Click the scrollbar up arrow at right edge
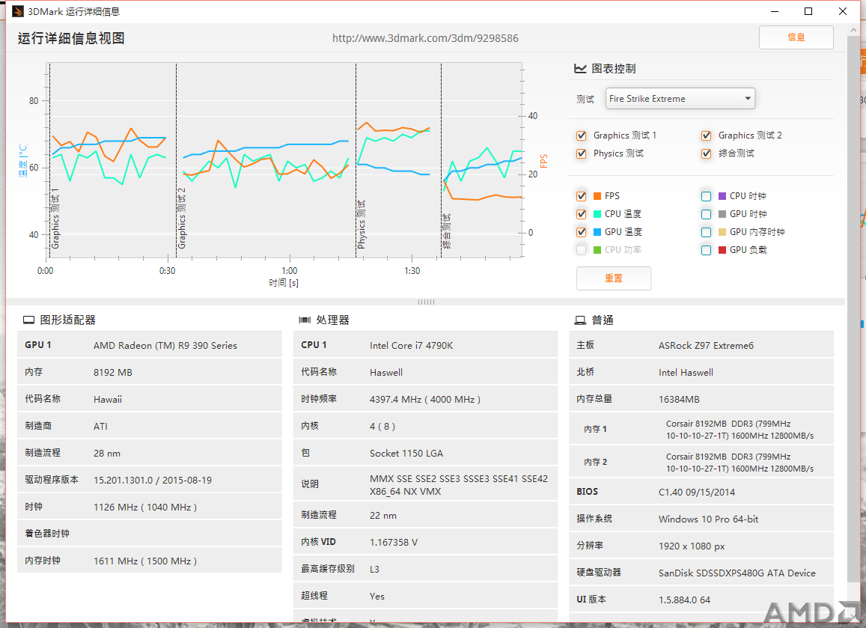Image resolution: width=866 pixels, height=628 pixels. pyautogui.click(x=854, y=31)
